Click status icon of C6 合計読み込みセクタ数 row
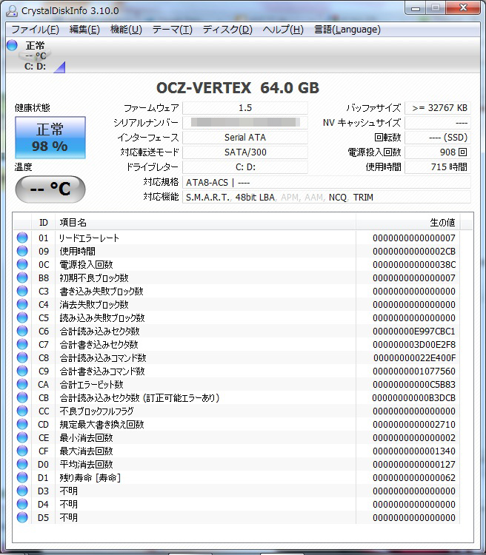486x555 pixels. click(x=22, y=331)
